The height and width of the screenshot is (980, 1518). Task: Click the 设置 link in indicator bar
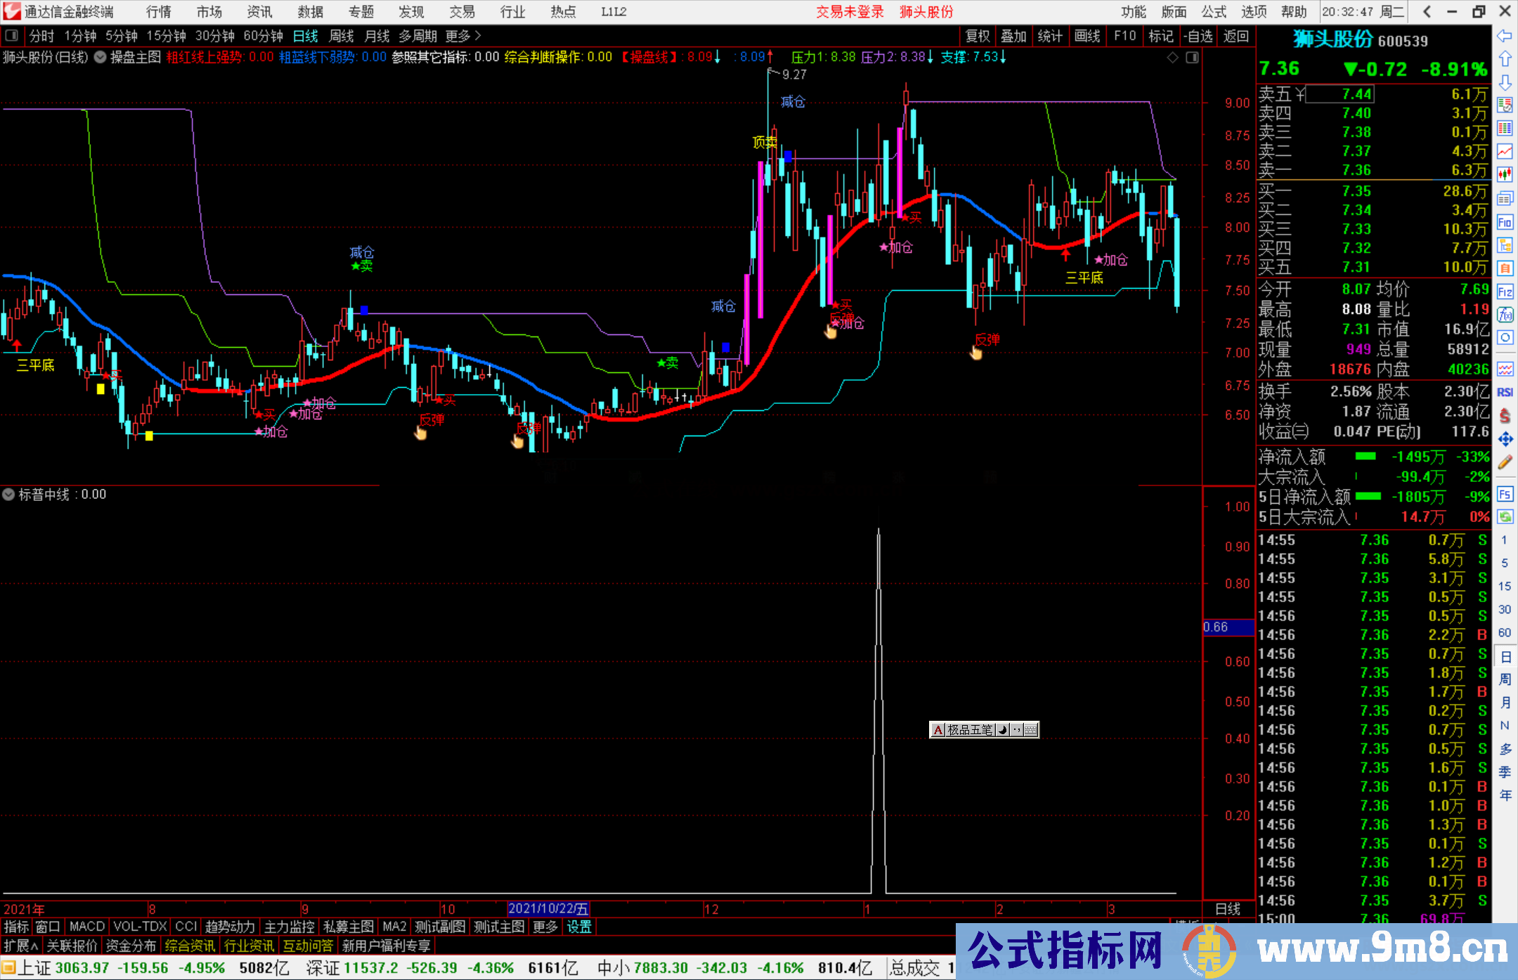(x=579, y=927)
